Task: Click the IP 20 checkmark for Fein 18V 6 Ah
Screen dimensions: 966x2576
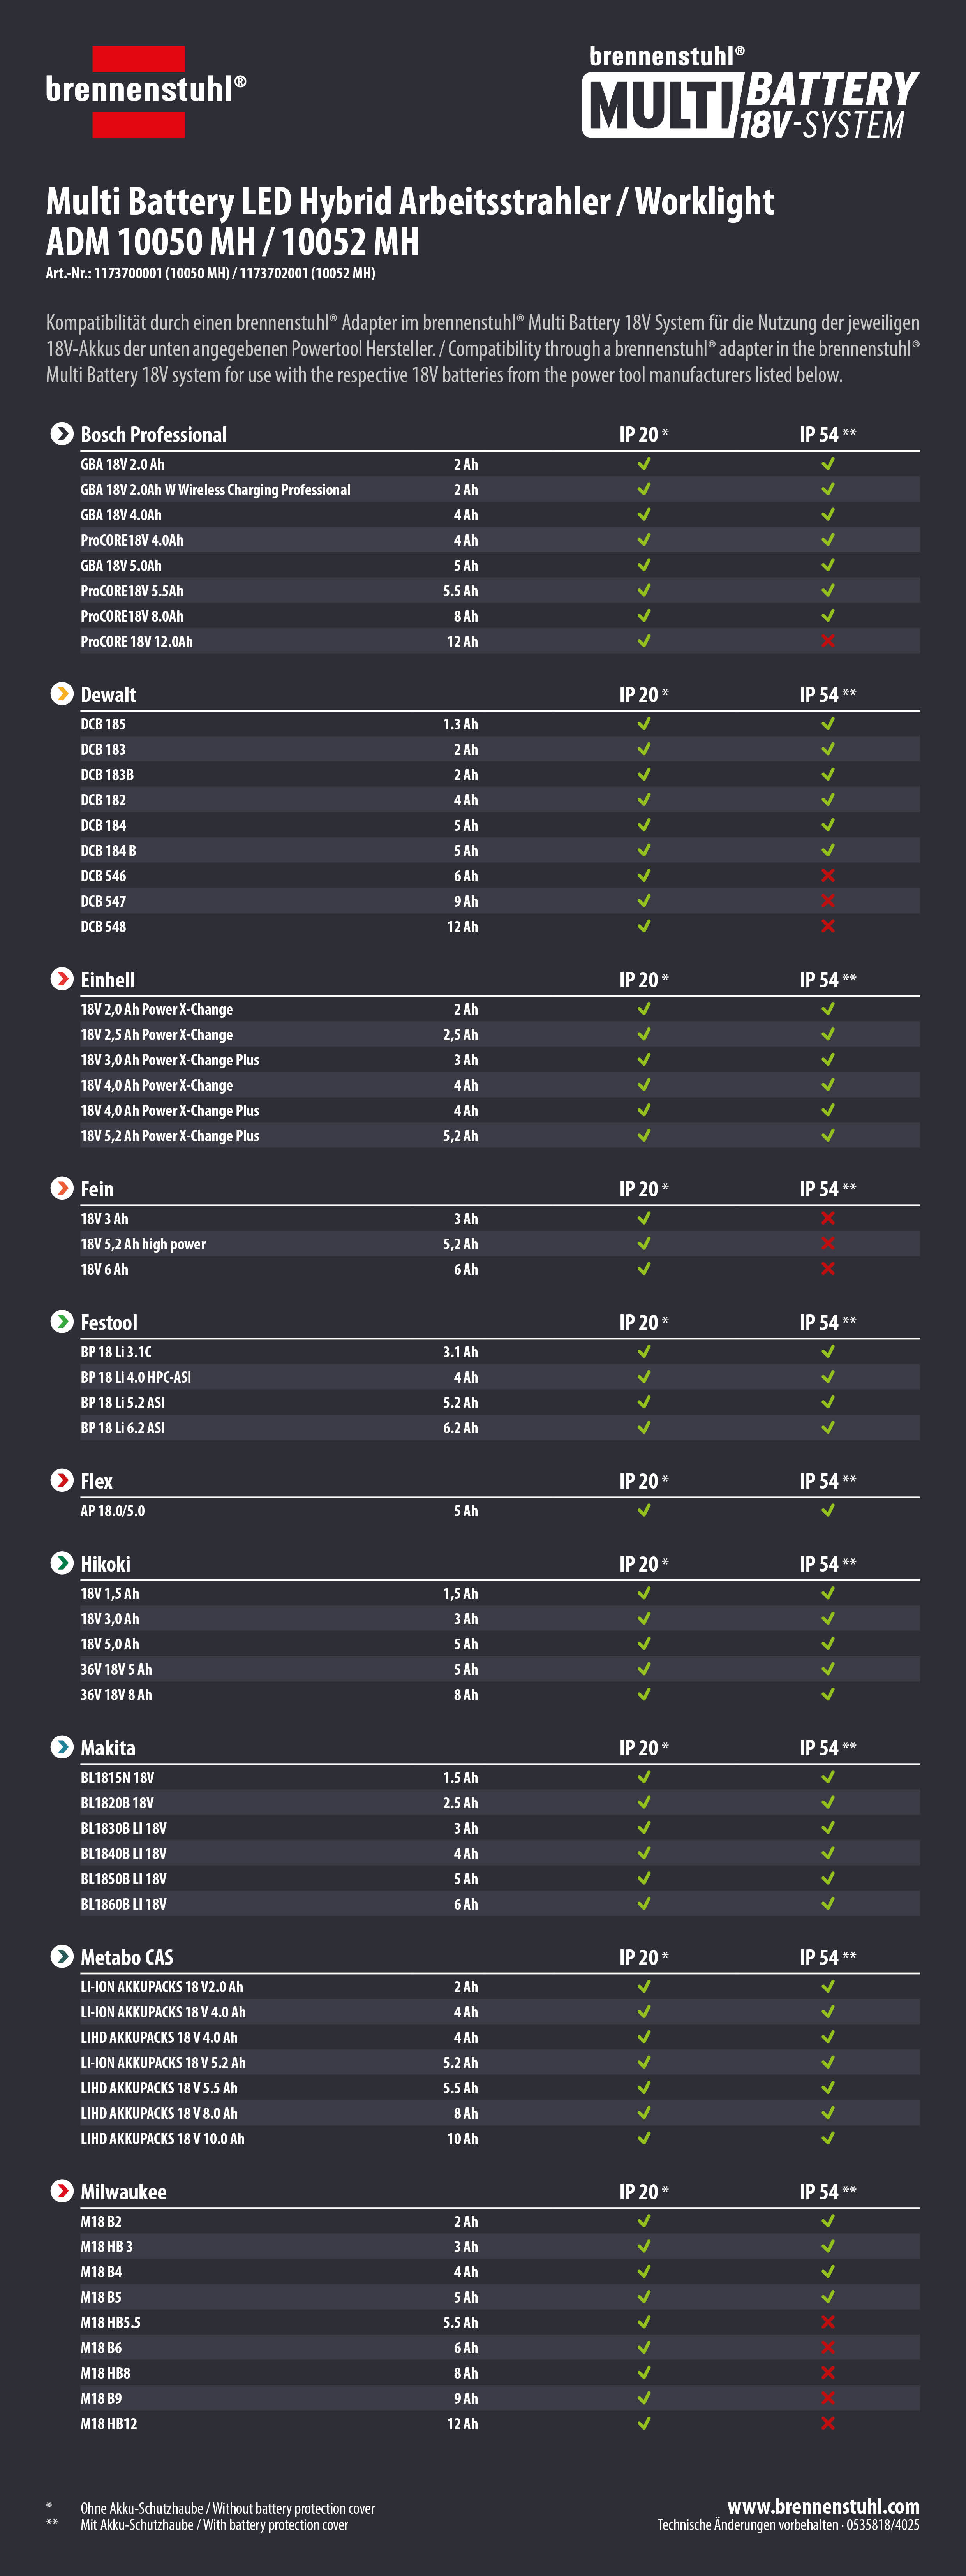Action: (644, 1269)
